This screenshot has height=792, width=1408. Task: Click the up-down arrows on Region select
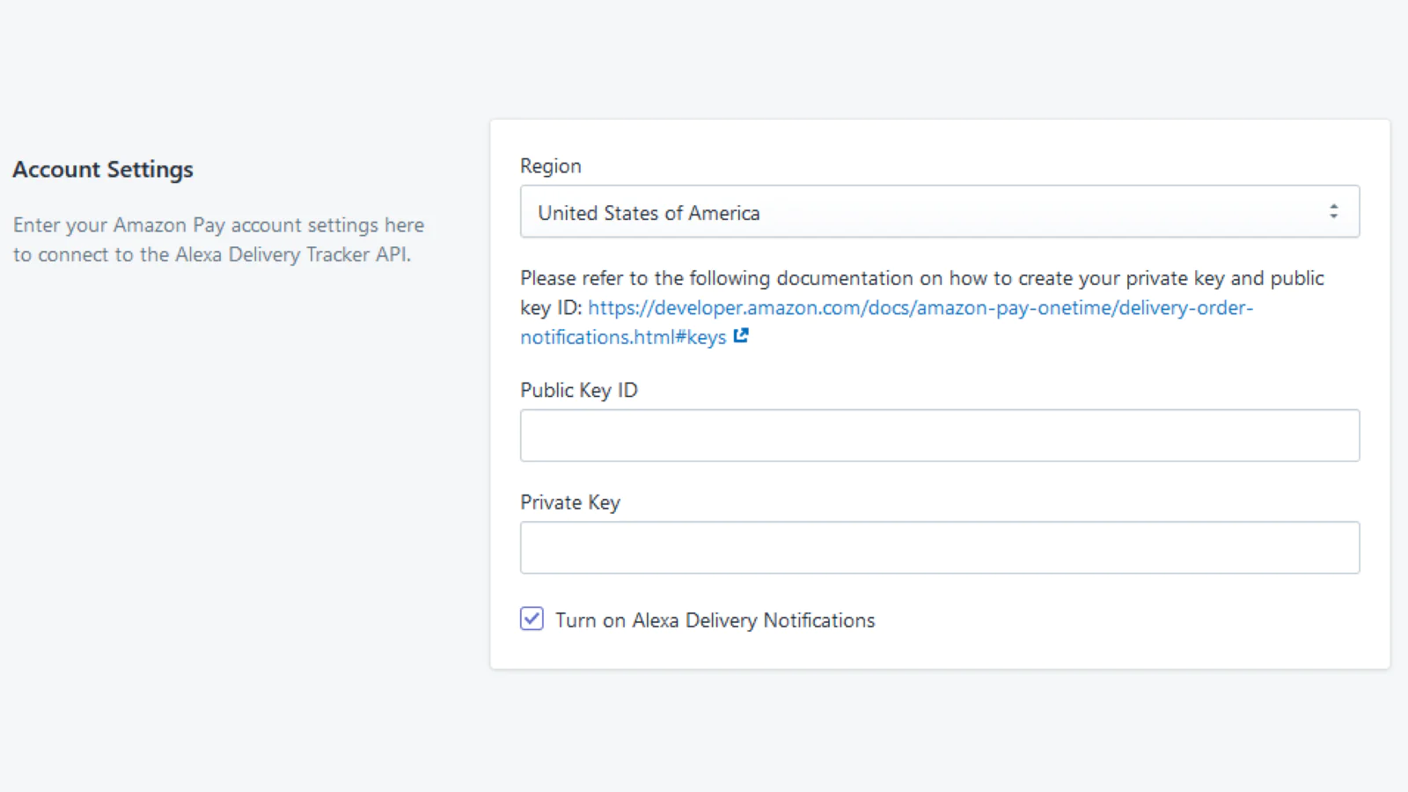[x=1333, y=211]
